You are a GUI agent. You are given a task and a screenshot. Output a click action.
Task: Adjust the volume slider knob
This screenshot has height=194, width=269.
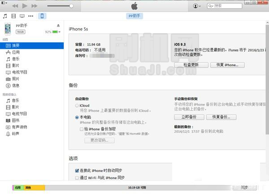(71, 6)
